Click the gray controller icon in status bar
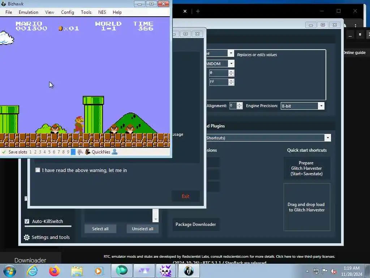Screen dimensions: 370x278 [80, 152]
